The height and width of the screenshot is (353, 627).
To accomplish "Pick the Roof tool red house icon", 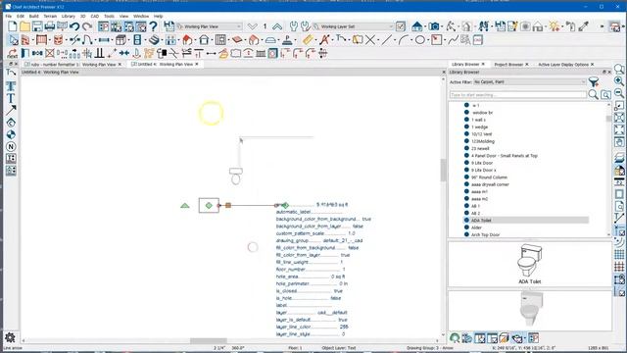I will [x=187, y=40].
